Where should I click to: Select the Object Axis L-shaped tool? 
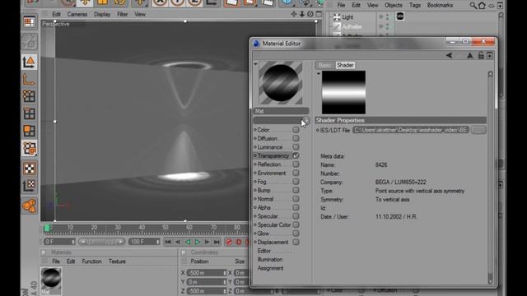click(x=30, y=79)
